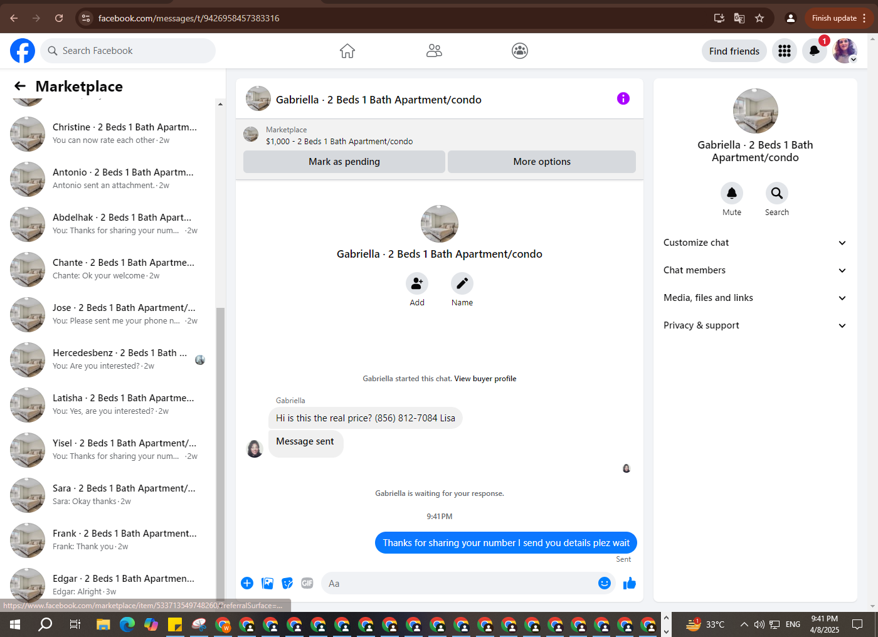Click the sent message bubble about sharing number
The image size is (878, 637).
pos(506,543)
